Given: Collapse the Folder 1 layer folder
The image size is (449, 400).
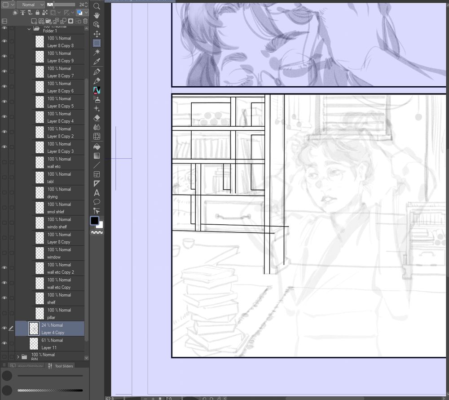Looking at the screenshot, I should pos(29,29).
